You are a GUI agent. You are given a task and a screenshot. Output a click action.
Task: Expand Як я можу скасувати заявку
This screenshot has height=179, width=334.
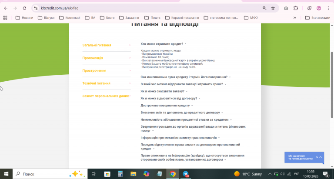point(164,91)
